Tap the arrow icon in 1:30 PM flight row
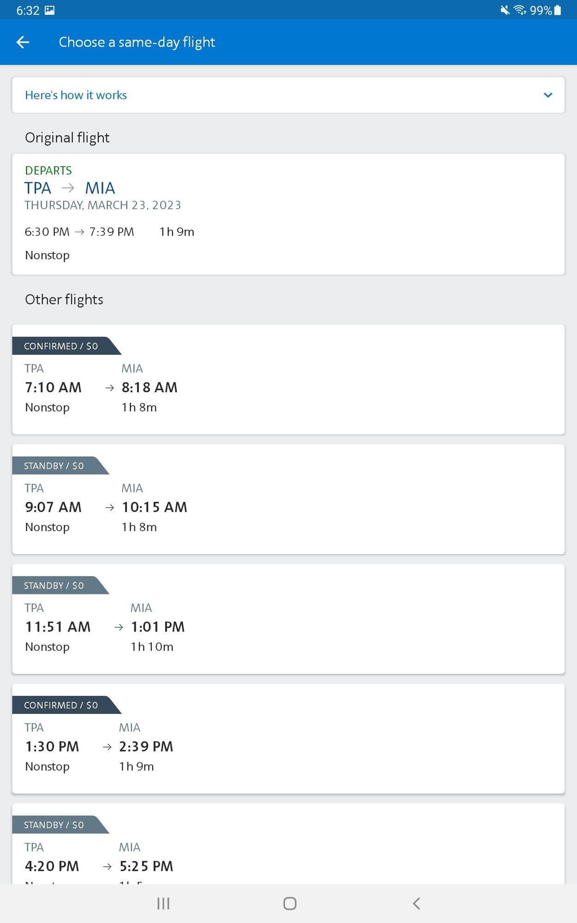The height and width of the screenshot is (923, 577). pyautogui.click(x=108, y=747)
